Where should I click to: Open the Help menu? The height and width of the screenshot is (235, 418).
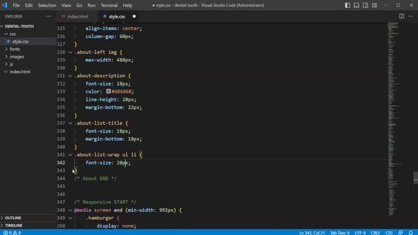127,5
